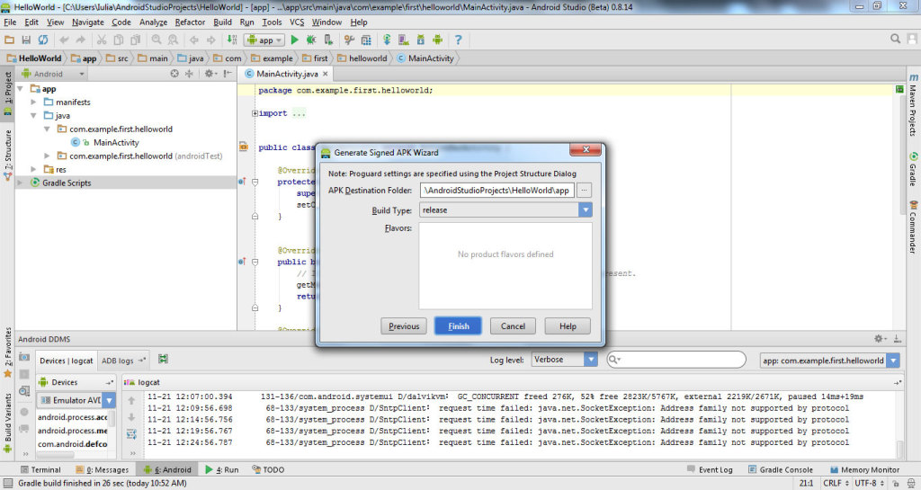Open the Refactor menu
The image size is (921, 490).
190,22
